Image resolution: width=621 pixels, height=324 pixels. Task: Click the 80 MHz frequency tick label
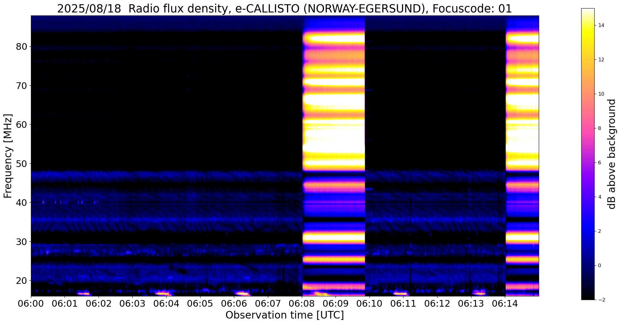click(22, 47)
